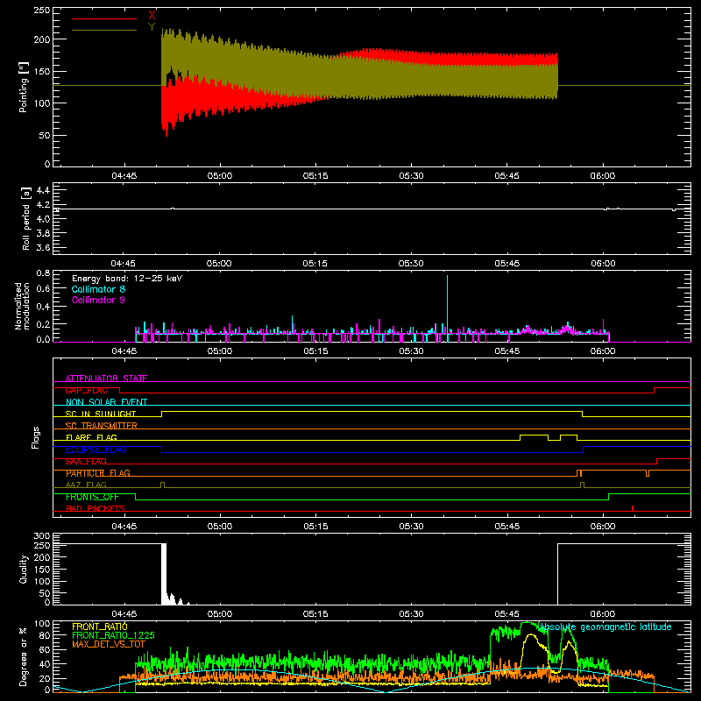Click the SC_IN_SUNLIGHT flag label

tap(101, 414)
